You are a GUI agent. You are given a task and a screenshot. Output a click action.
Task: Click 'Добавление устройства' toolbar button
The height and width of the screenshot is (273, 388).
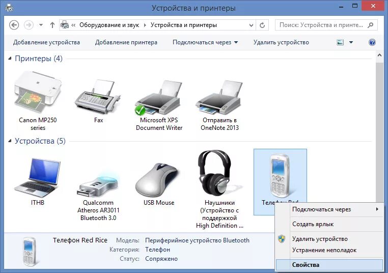tap(46, 42)
